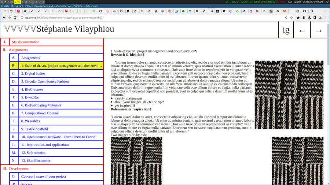Image resolution: width=330 pixels, height=185 pixels.
Task: Click the knit image beside Research text
Action: [289, 95]
